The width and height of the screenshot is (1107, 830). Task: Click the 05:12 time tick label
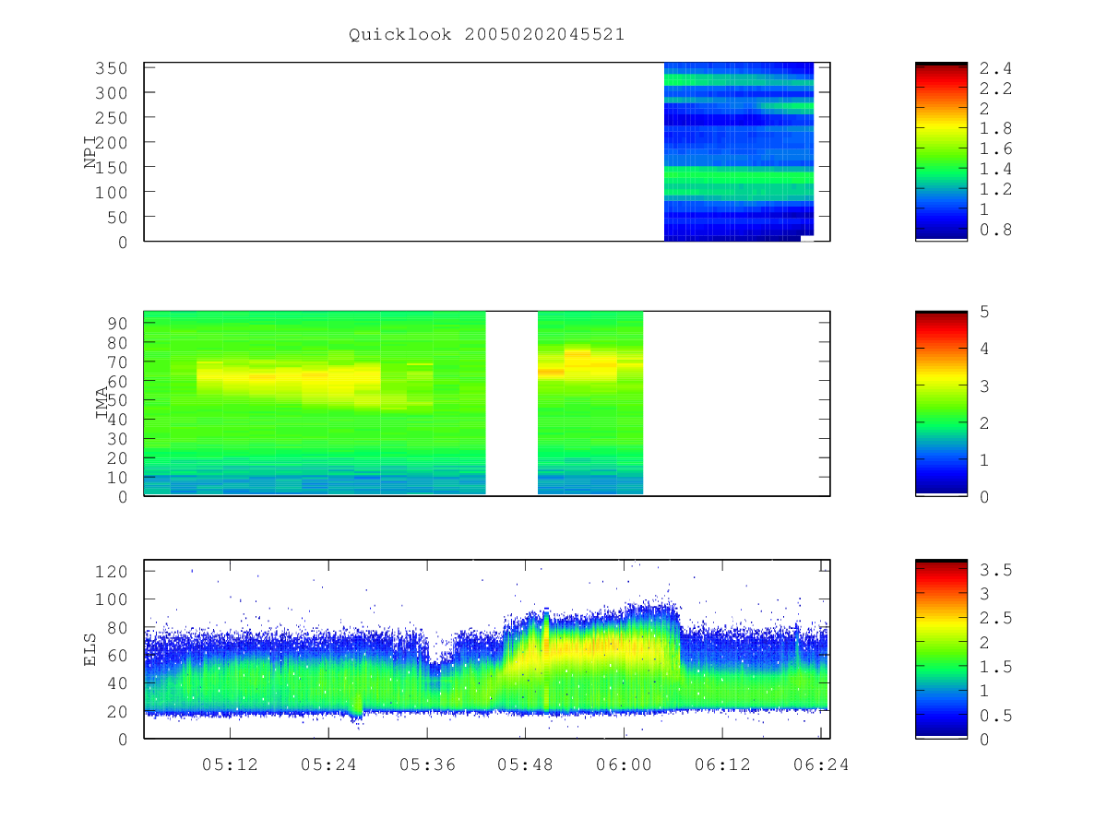[229, 765]
